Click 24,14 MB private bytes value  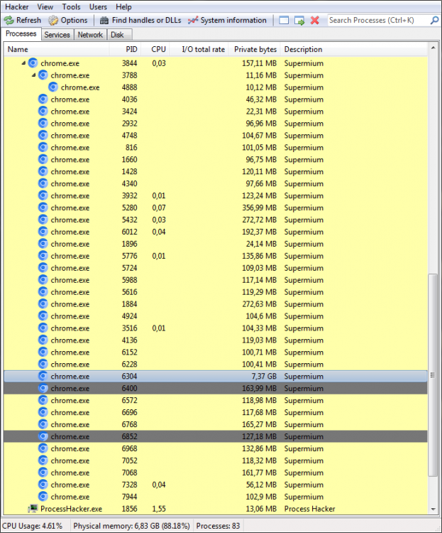point(261,244)
